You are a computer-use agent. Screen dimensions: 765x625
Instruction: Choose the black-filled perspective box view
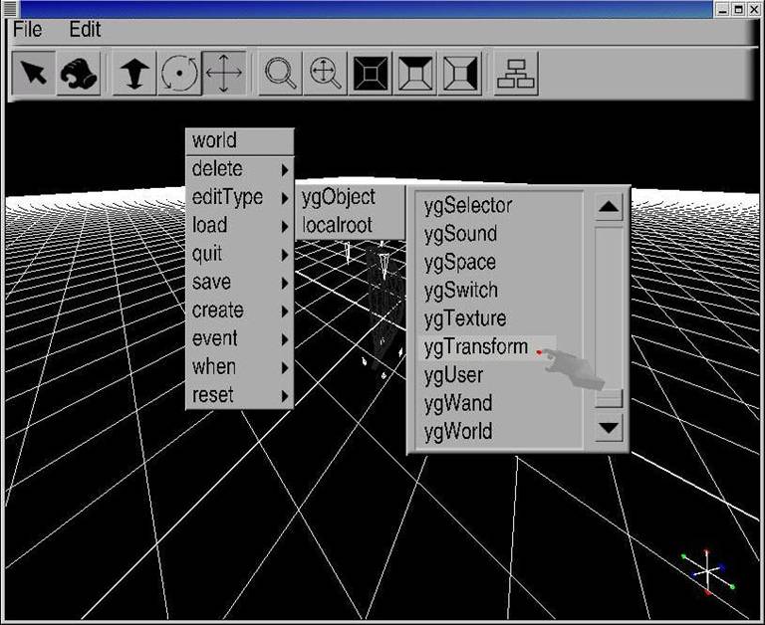click(x=371, y=73)
